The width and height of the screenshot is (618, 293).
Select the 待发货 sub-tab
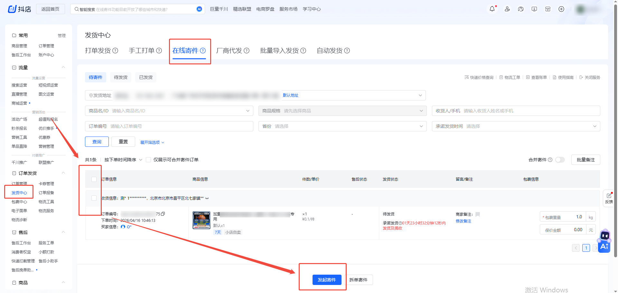tap(121, 77)
